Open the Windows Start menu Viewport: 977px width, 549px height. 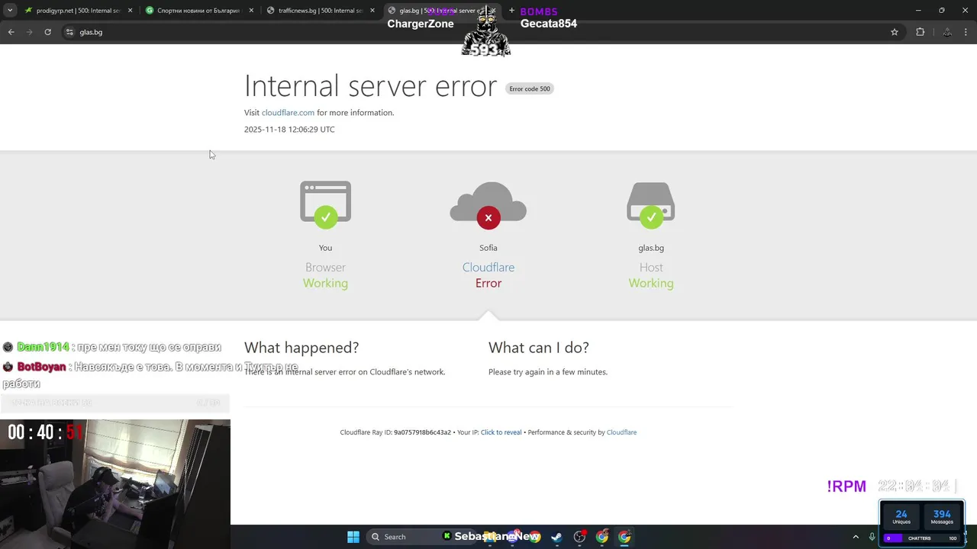353,537
